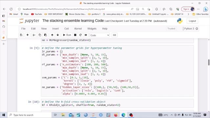Open the Widgets menu
The height and width of the screenshot is (118, 210).
92,29
